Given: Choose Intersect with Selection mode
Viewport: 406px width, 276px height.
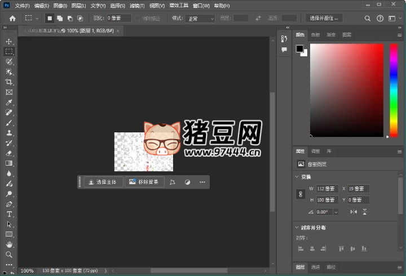Looking at the screenshot, I should point(80,19).
